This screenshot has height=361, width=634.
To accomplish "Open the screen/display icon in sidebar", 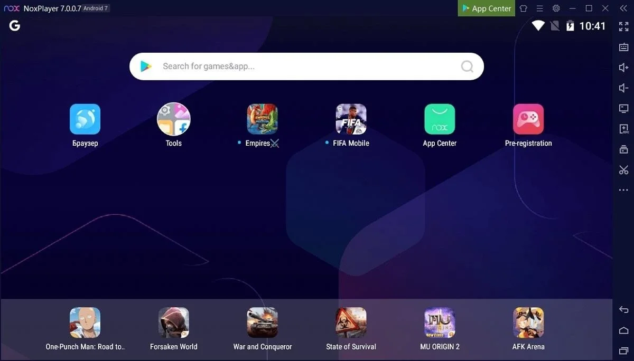I will (623, 109).
